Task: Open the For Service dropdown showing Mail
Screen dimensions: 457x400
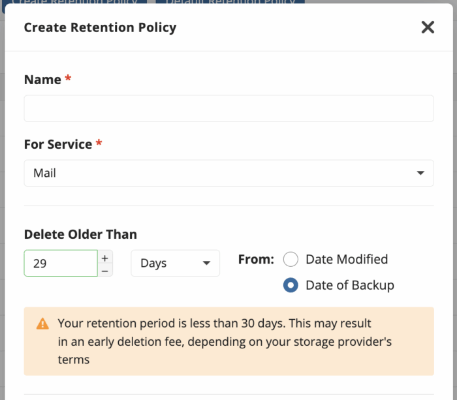Action: 228,173
